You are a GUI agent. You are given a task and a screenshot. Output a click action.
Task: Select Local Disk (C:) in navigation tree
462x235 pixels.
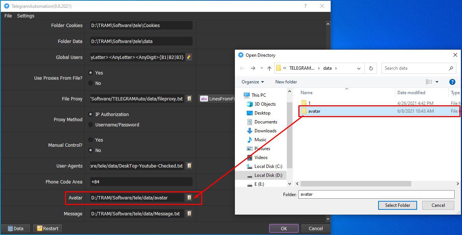point(268,166)
